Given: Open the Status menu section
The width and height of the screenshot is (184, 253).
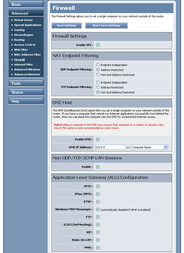Looking at the screenshot, I should tap(26, 92).
